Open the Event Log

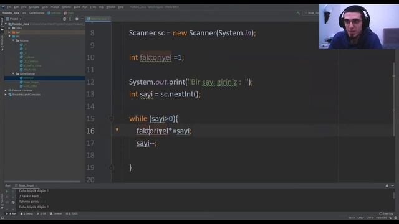[x=386, y=214]
